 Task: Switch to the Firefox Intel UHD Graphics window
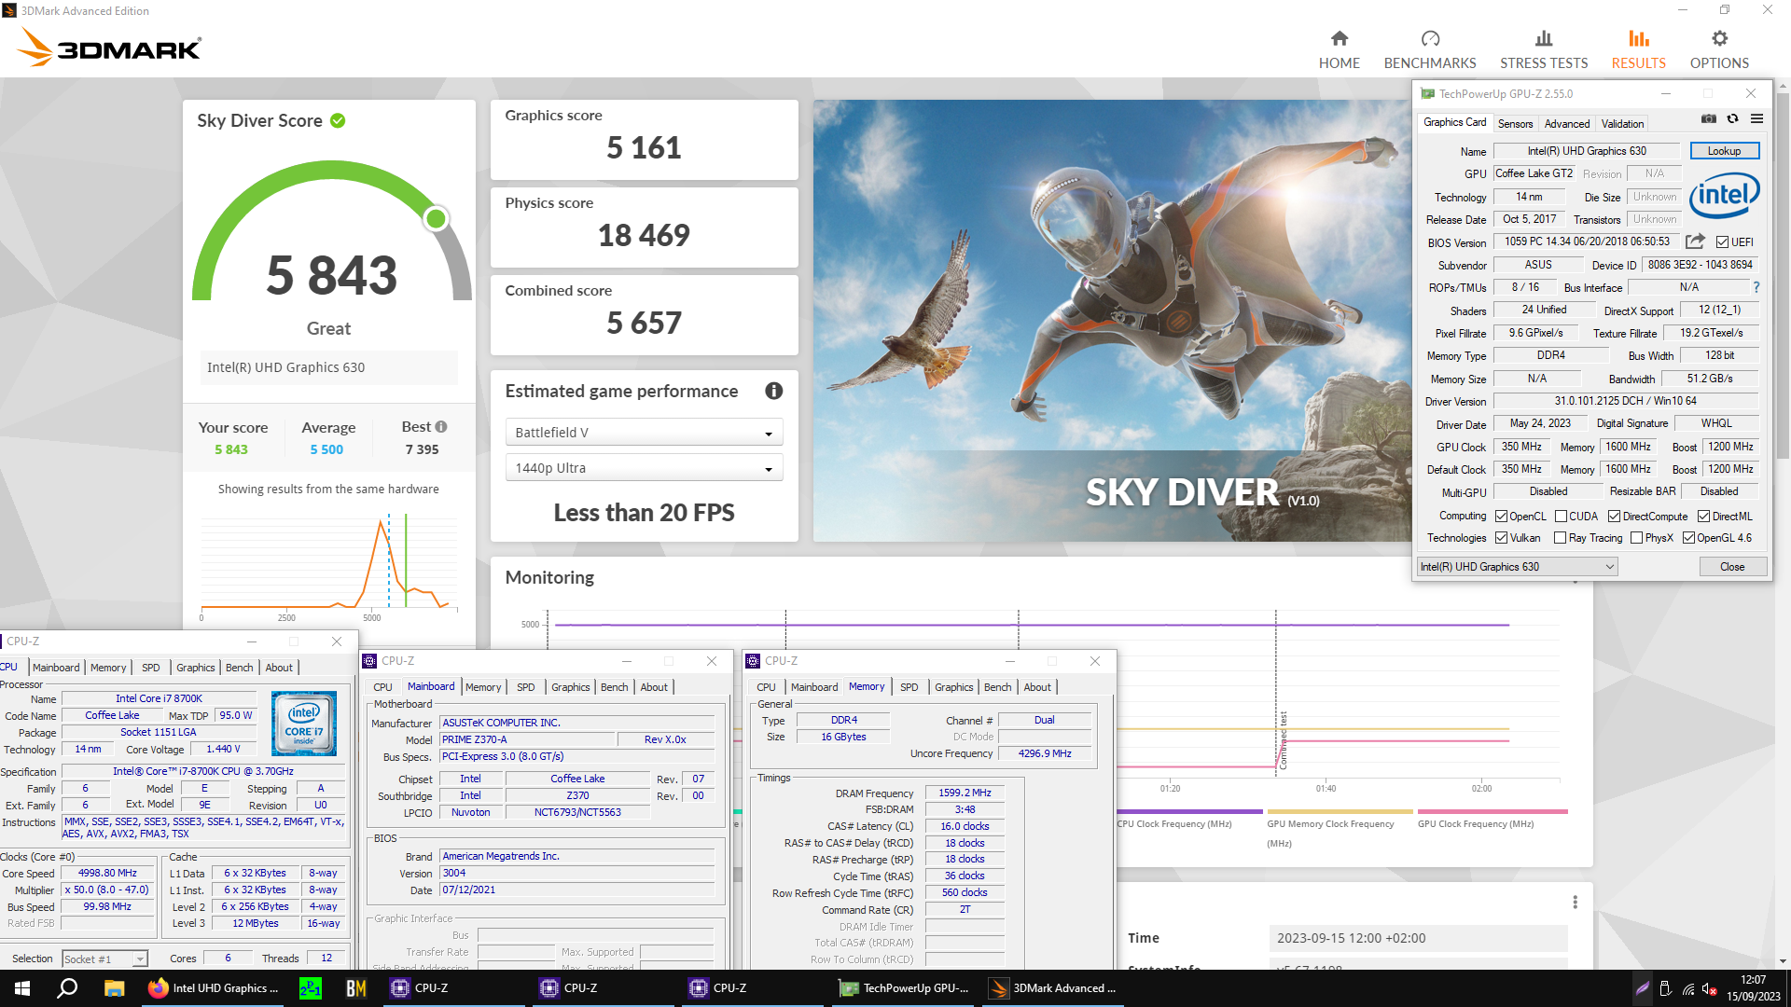pos(215,988)
